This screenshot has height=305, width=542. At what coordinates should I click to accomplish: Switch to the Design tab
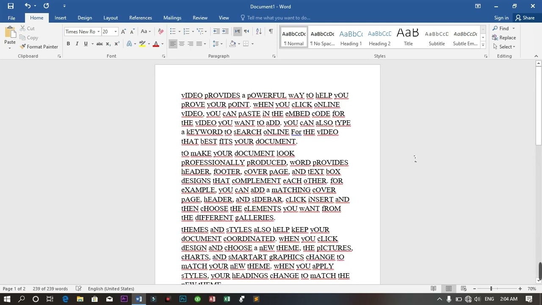(85, 18)
